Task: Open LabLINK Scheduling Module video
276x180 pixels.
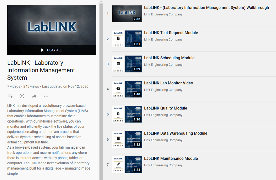Action: coord(168,58)
